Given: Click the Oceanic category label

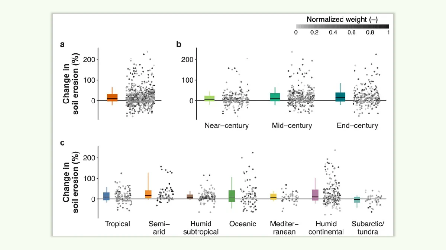Looking at the screenshot, I should pyautogui.click(x=243, y=224).
